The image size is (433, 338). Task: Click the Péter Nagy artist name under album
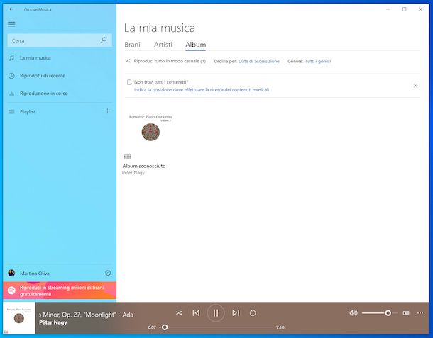click(133, 173)
